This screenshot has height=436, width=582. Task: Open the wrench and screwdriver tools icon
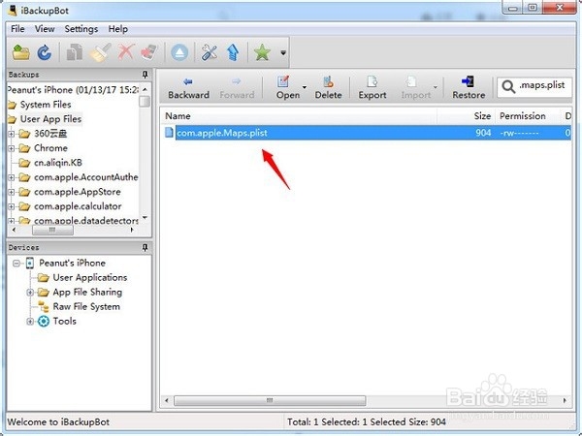210,52
